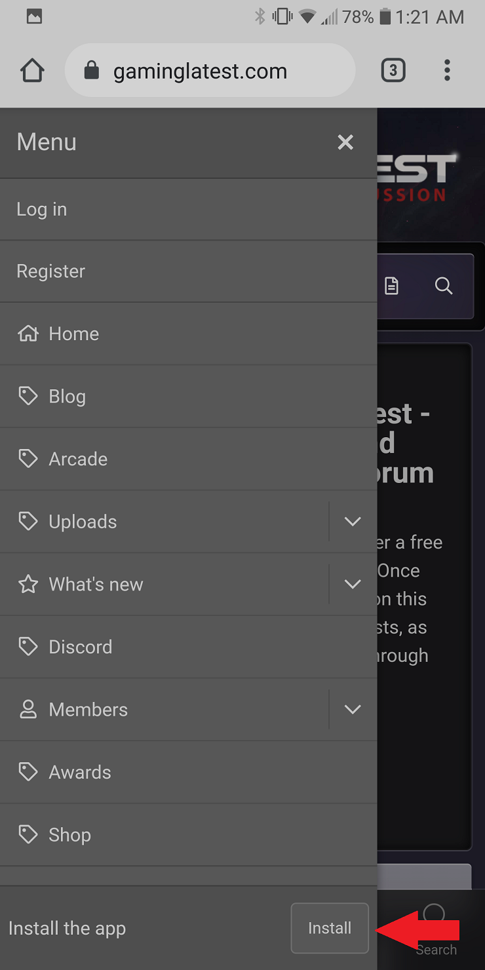Viewport: 485px width, 970px height.
Task: Expand the Members submenu chevron
Action: [x=353, y=709]
